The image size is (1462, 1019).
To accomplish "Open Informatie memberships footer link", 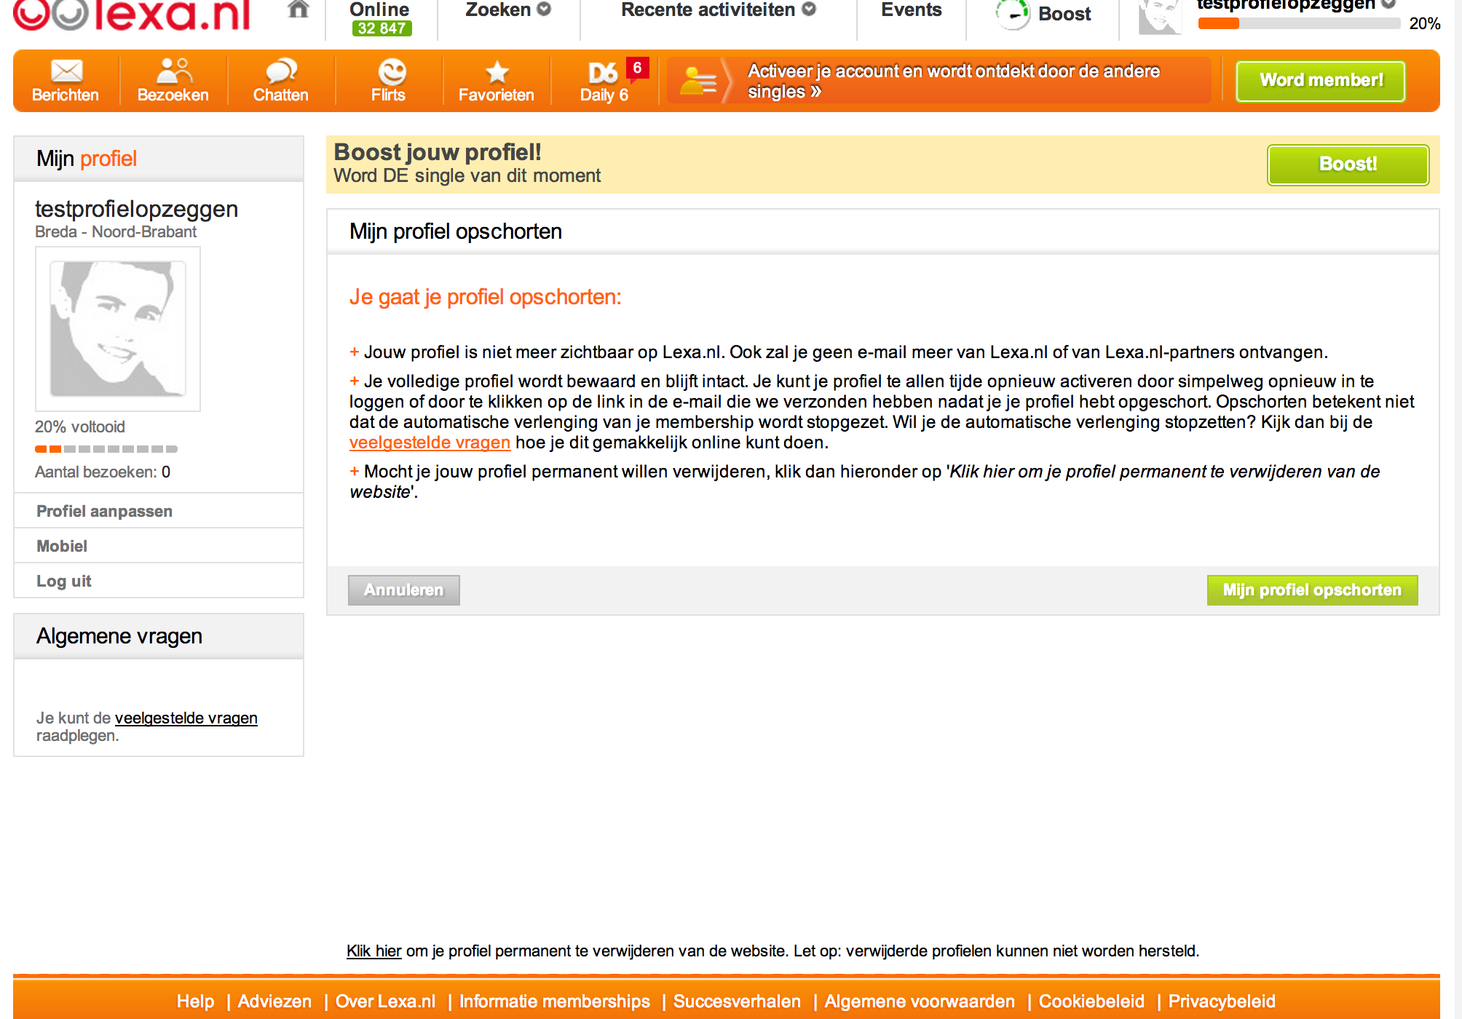I will coord(554,1002).
